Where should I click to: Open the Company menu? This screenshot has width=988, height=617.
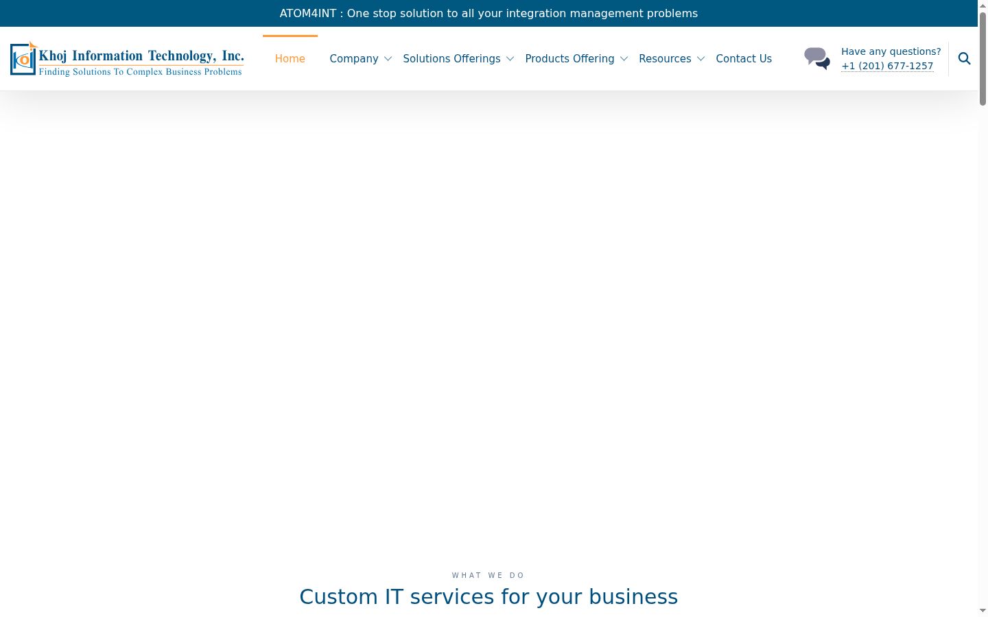click(x=354, y=59)
